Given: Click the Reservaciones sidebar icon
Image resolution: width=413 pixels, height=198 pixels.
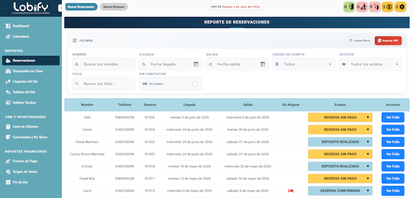Looking at the screenshot, I should tap(8, 60).
